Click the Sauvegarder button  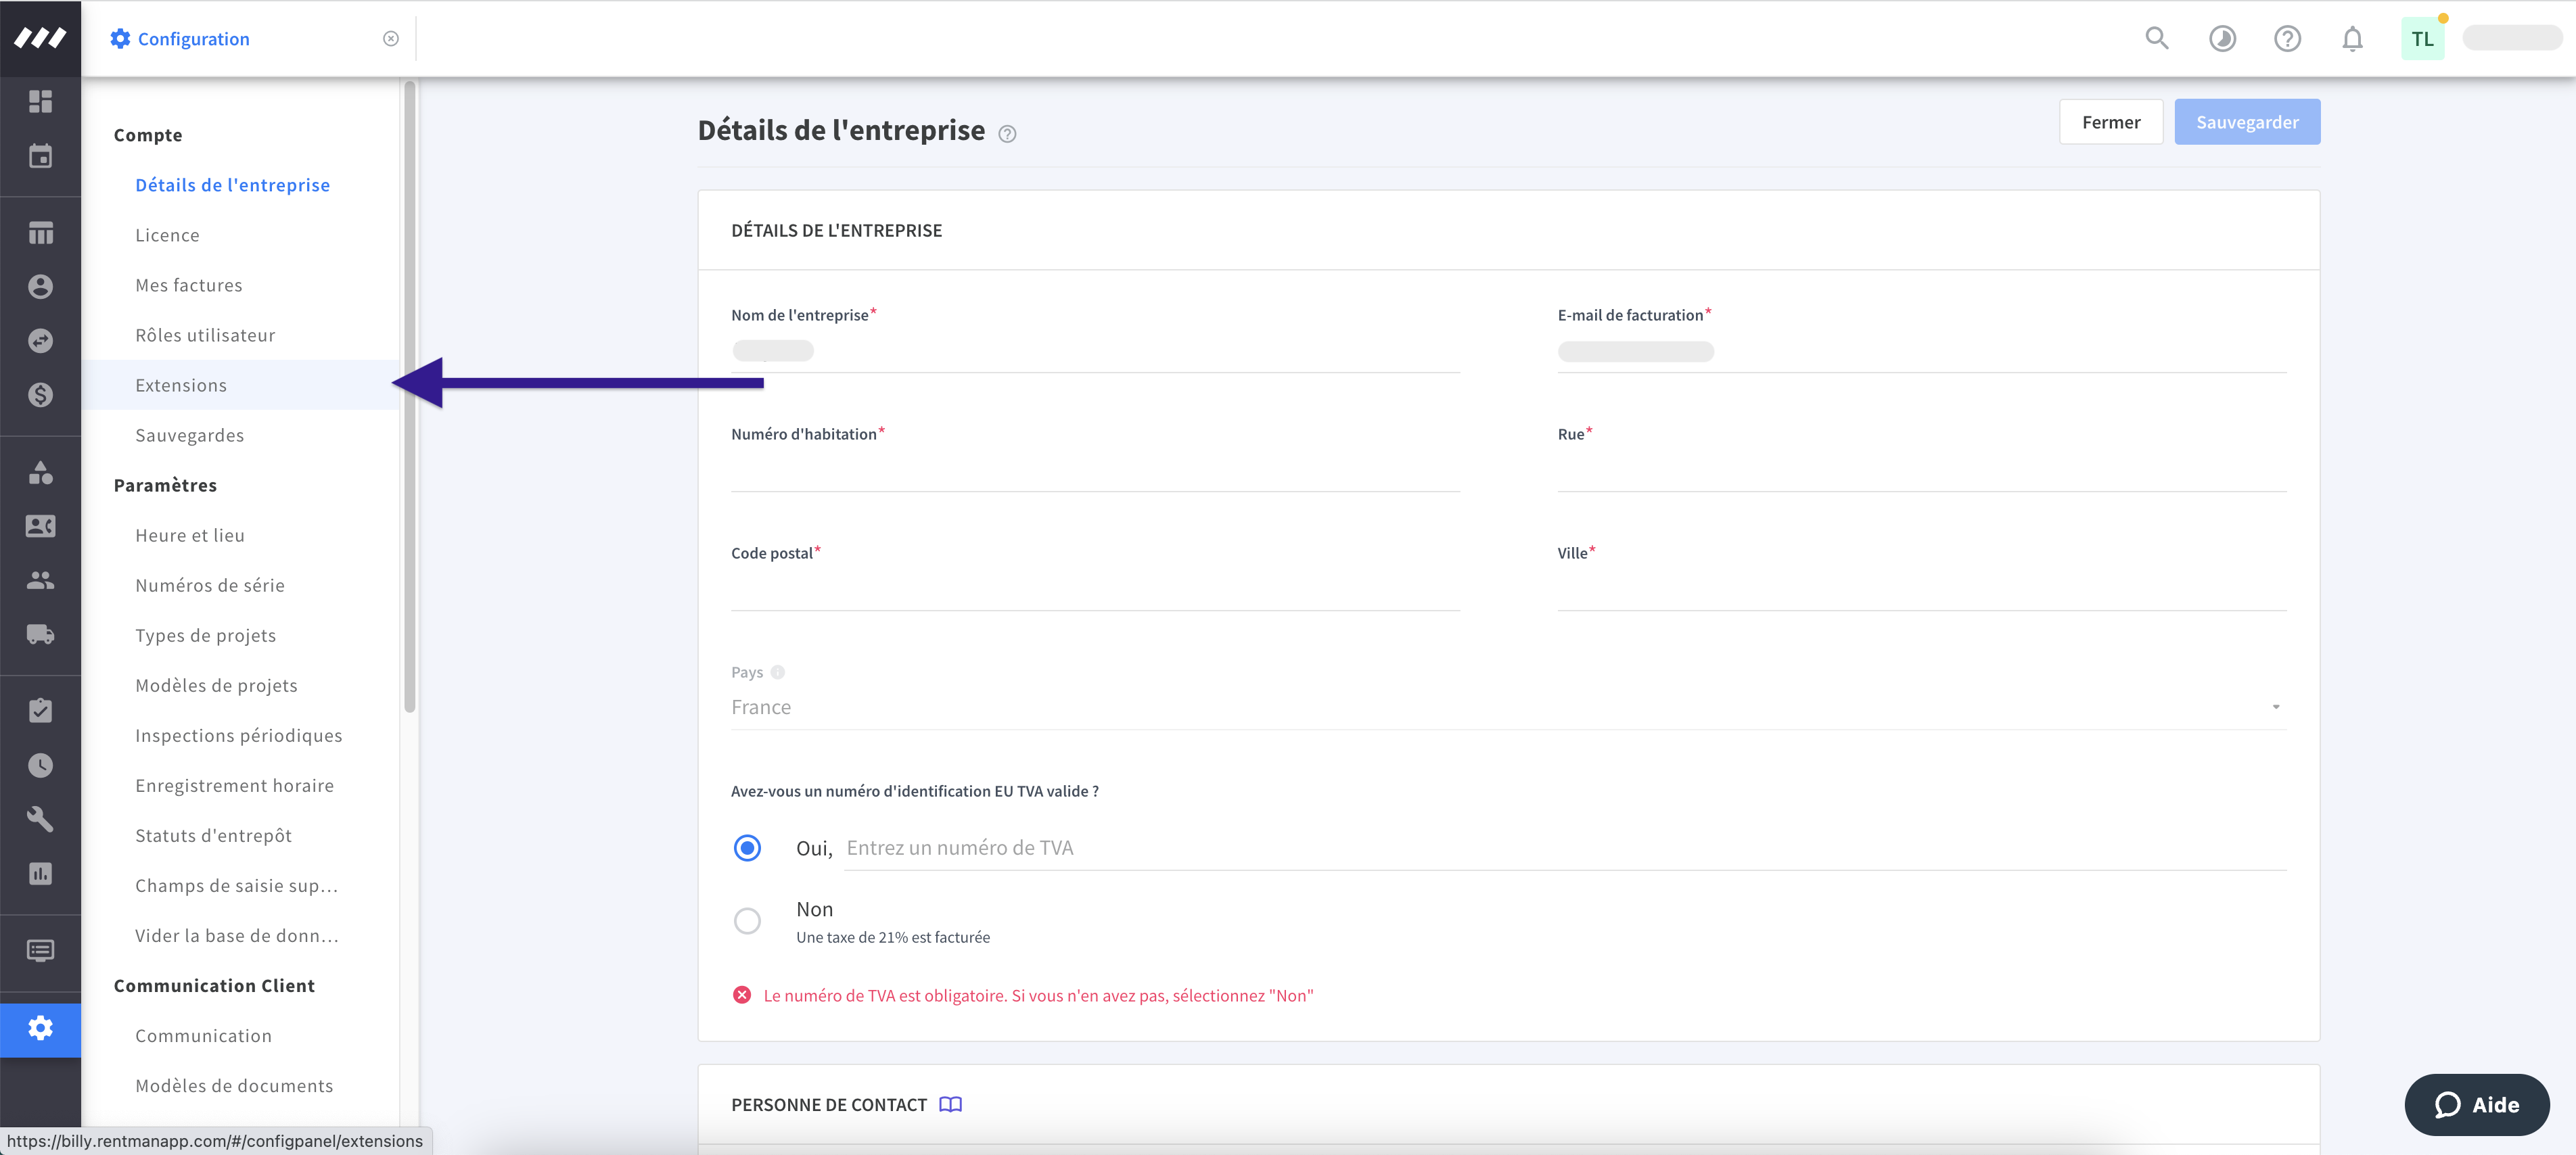point(2246,122)
